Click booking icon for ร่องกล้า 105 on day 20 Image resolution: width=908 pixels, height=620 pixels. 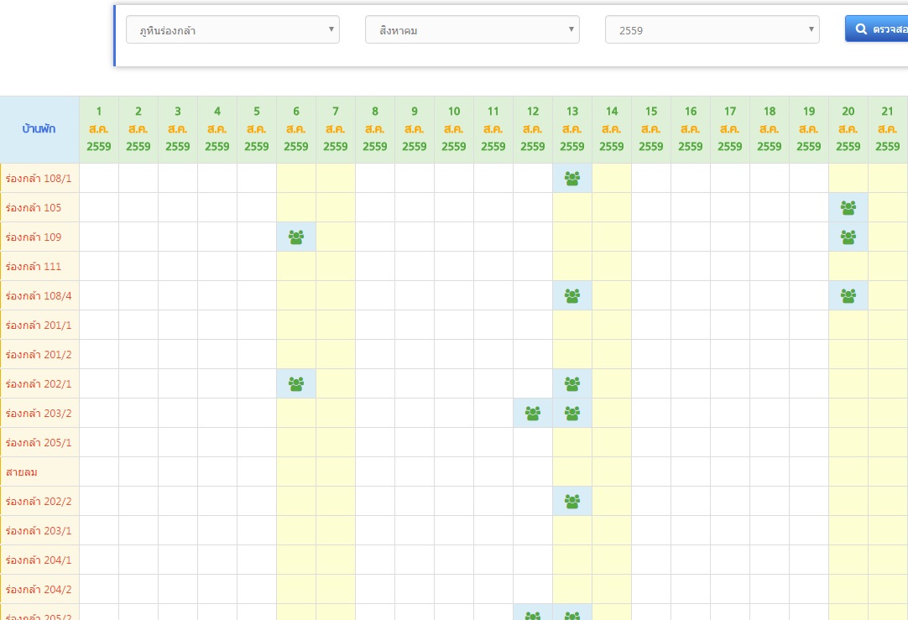[x=848, y=208]
